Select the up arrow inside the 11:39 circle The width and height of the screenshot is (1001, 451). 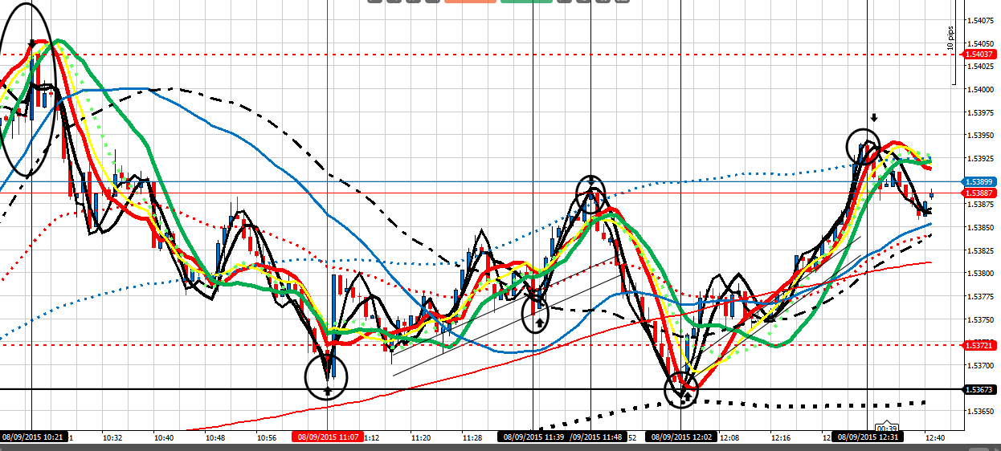[540, 321]
